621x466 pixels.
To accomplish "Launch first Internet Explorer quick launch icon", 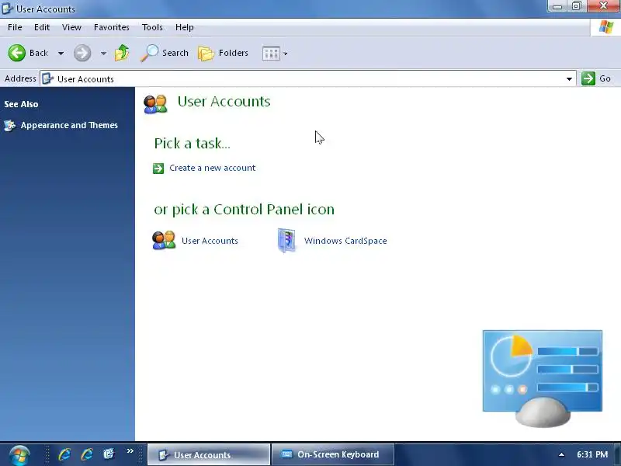I will [x=64, y=454].
